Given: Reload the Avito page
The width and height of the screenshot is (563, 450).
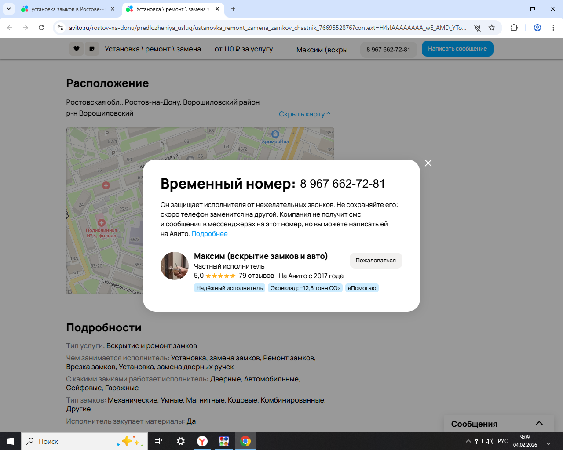Looking at the screenshot, I should tap(41, 28).
